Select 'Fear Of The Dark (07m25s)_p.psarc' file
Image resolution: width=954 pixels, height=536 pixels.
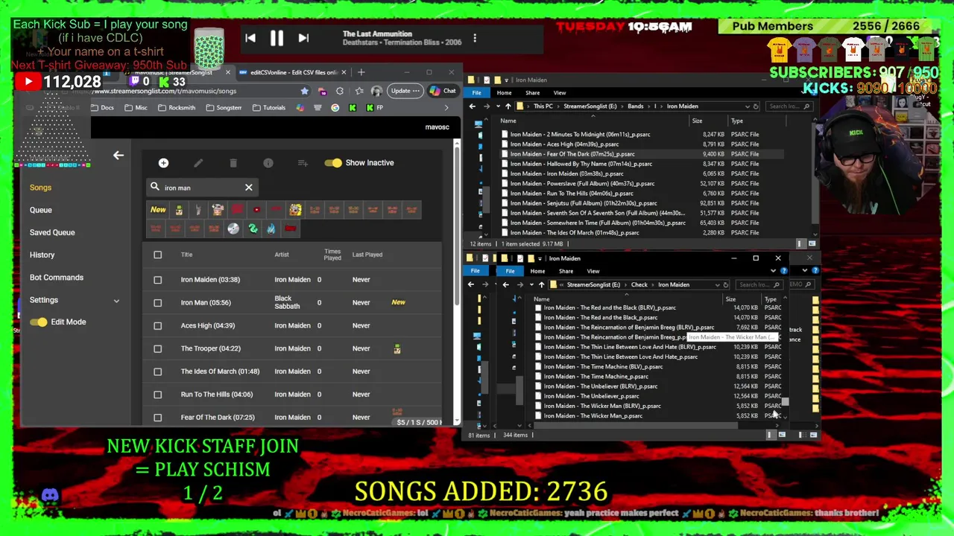tap(572, 154)
